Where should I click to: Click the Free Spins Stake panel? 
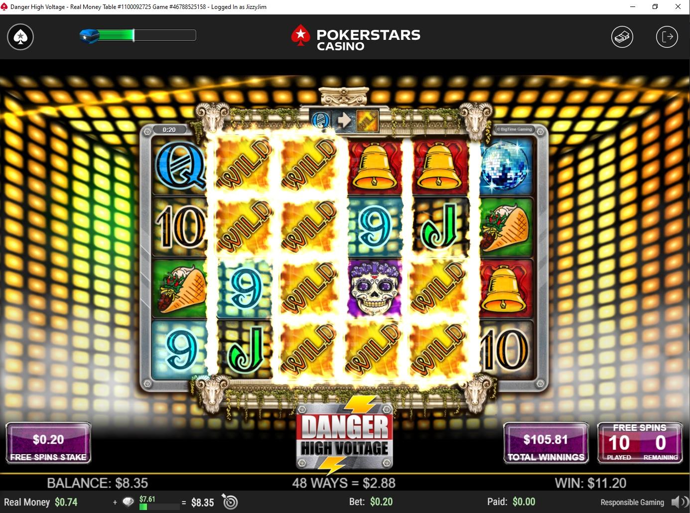(48, 443)
